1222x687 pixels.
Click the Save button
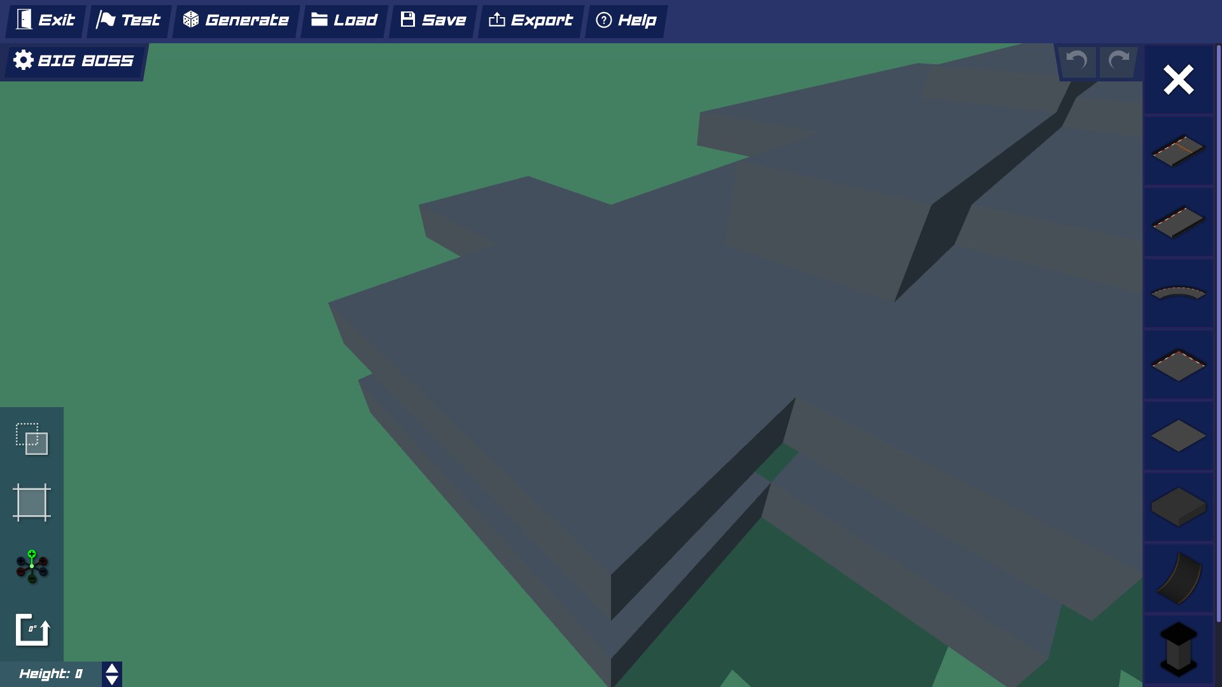tap(433, 20)
